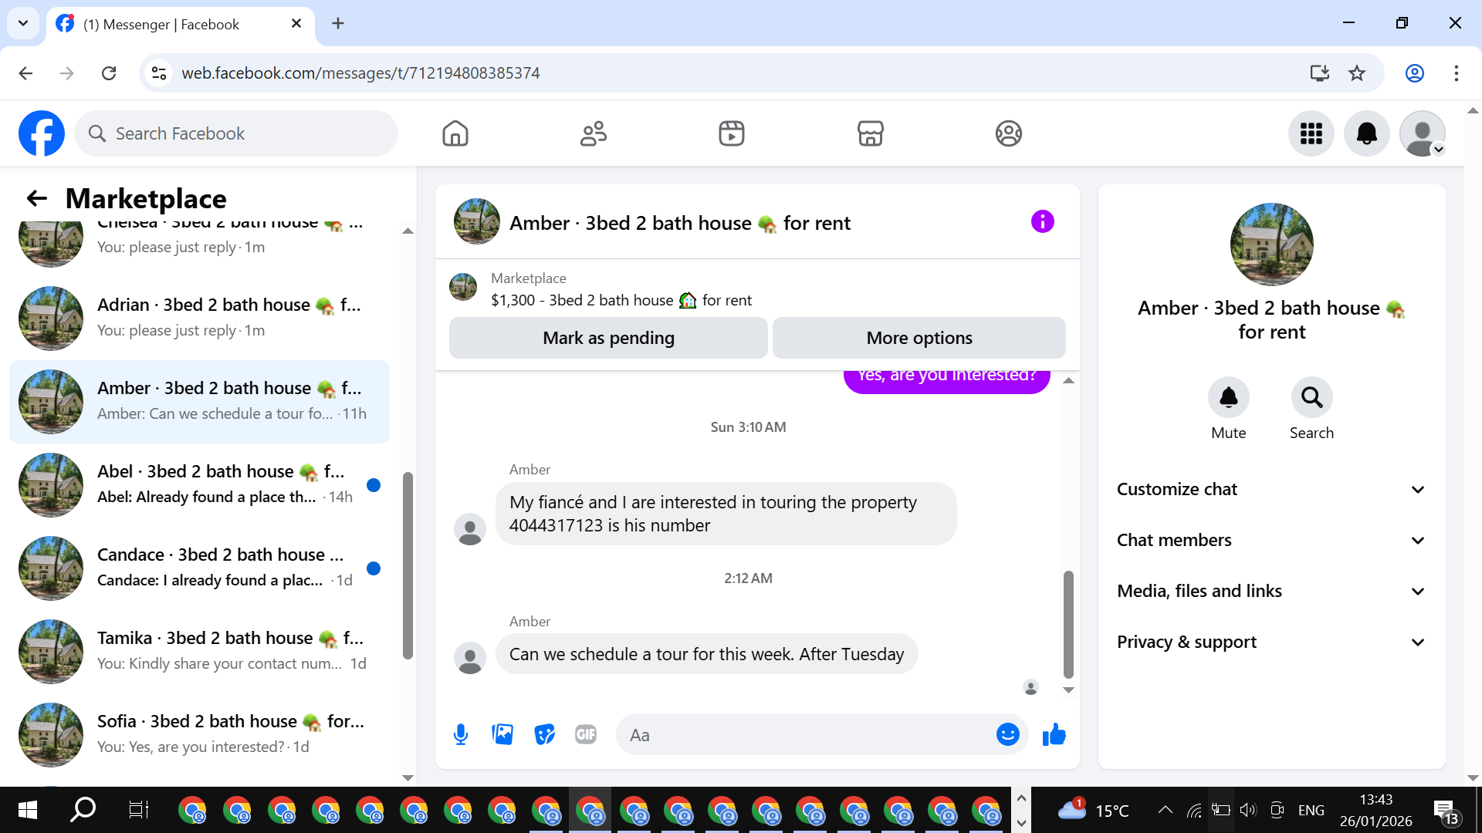This screenshot has width=1482, height=833.
Task: Open the conversation information icon
Action: (x=1042, y=222)
